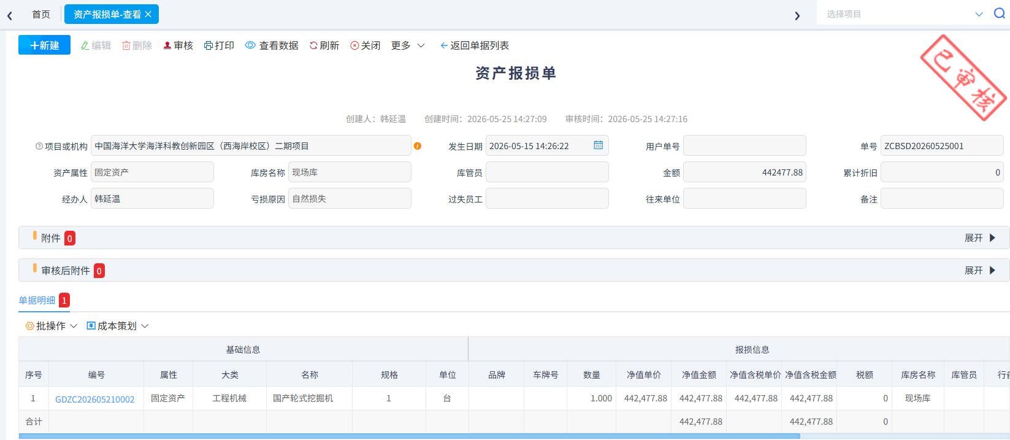Click the search magnifier icon

pos(1000,14)
